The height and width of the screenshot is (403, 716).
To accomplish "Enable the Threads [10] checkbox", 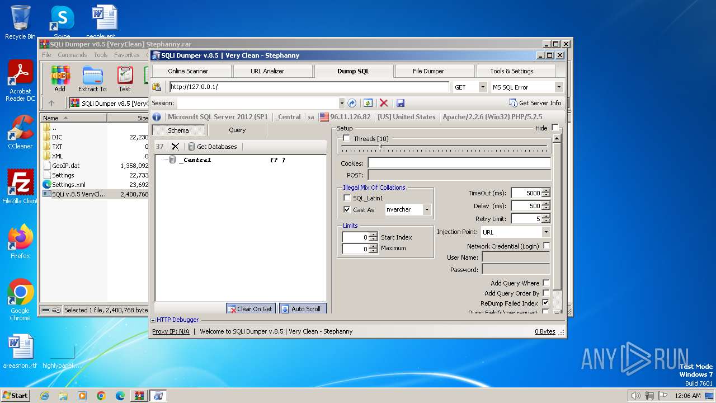I will pyautogui.click(x=347, y=138).
